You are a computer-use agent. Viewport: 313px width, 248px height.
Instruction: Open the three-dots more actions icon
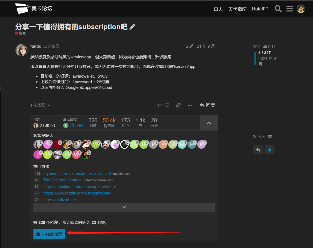pos(190,105)
